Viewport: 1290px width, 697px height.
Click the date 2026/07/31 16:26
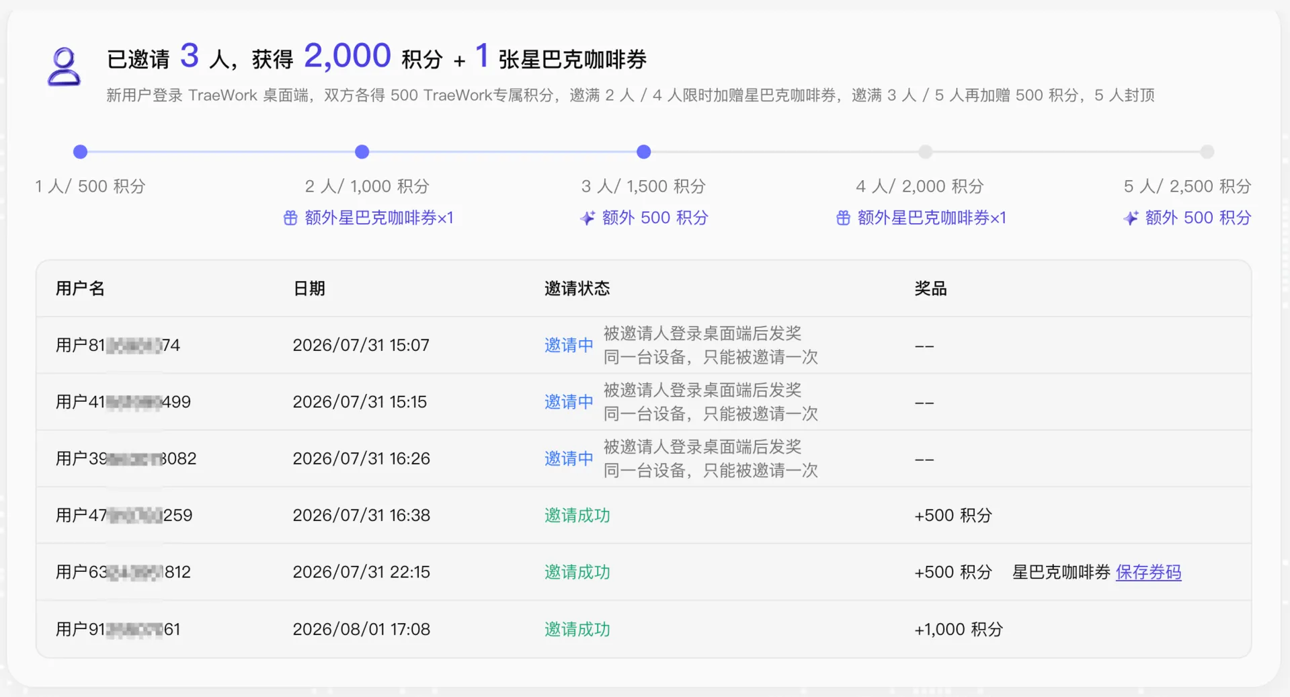point(361,458)
